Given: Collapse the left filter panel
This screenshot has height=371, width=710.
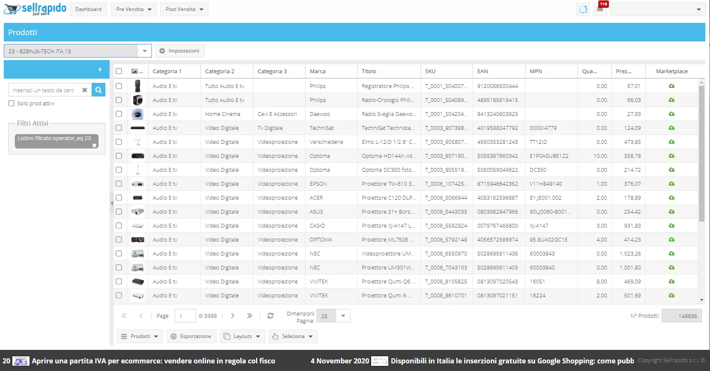Looking at the screenshot, I should pyautogui.click(x=100, y=69).
